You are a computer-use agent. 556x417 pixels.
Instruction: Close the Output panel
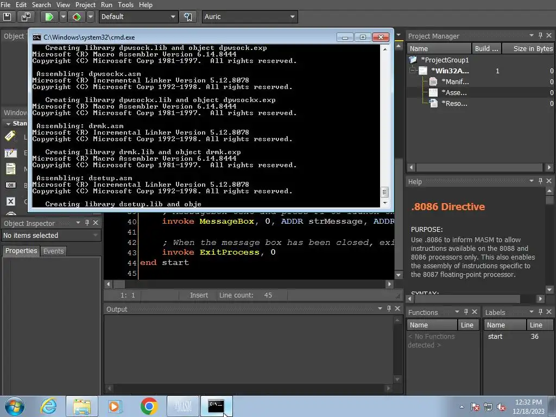(x=397, y=308)
